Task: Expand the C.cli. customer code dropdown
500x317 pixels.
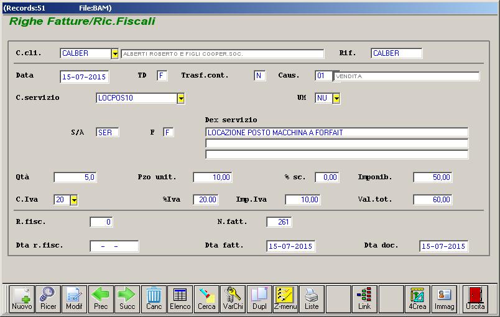Action: pos(115,54)
